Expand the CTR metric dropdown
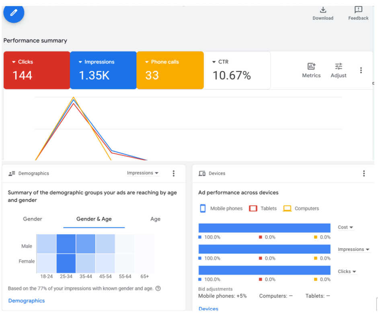This screenshot has width=378, height=317. (x=214, y=62)
